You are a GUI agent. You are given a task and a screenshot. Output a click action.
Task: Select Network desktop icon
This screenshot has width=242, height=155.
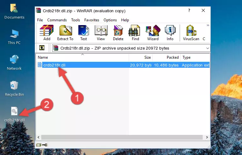[14, 62]
